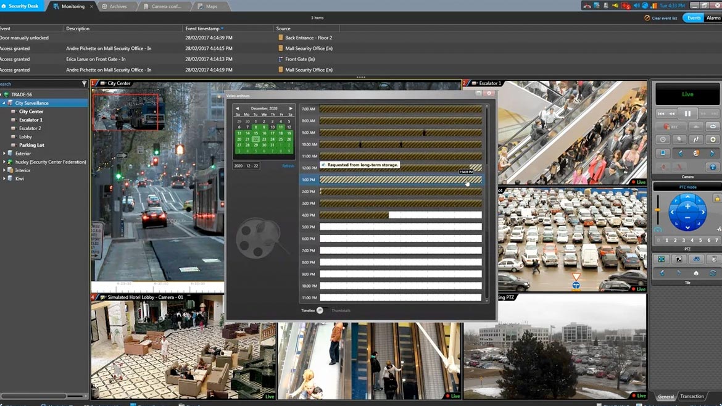This screenshot has height=406, width=722.
Task: Select PTZ preset number 3
Action: (x=683, y=240)
